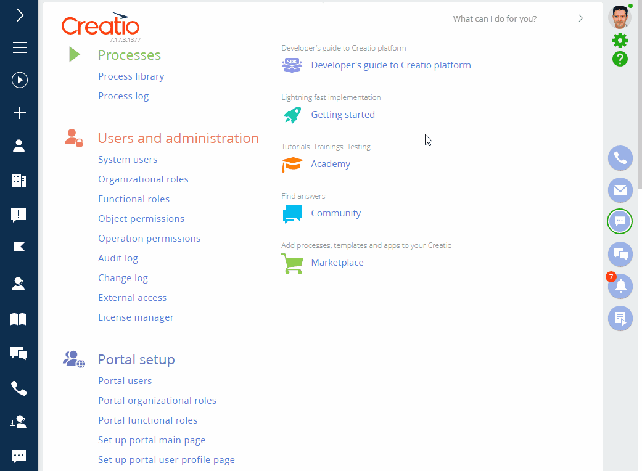The height and width of the screenshot is (471, 642).
Task: Open the hamburger workplace menu
Action: click(x=20, y=47)
